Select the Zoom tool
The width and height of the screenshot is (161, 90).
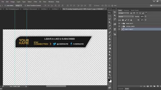click(x=110, y=75)
